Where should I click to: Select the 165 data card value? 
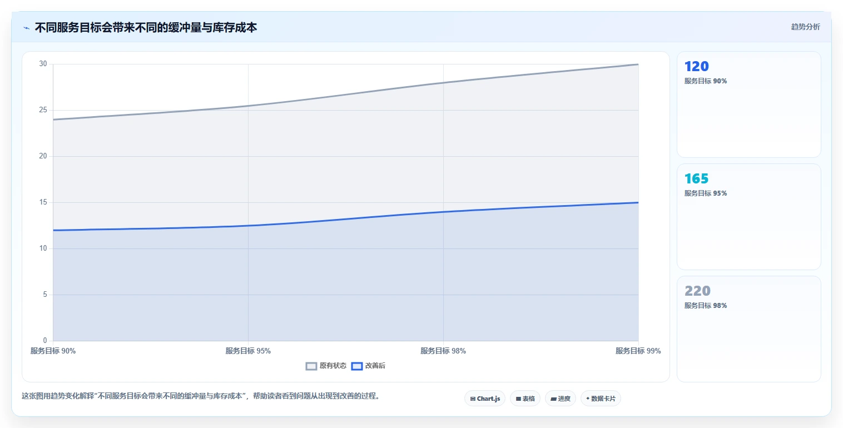(697, 179)
